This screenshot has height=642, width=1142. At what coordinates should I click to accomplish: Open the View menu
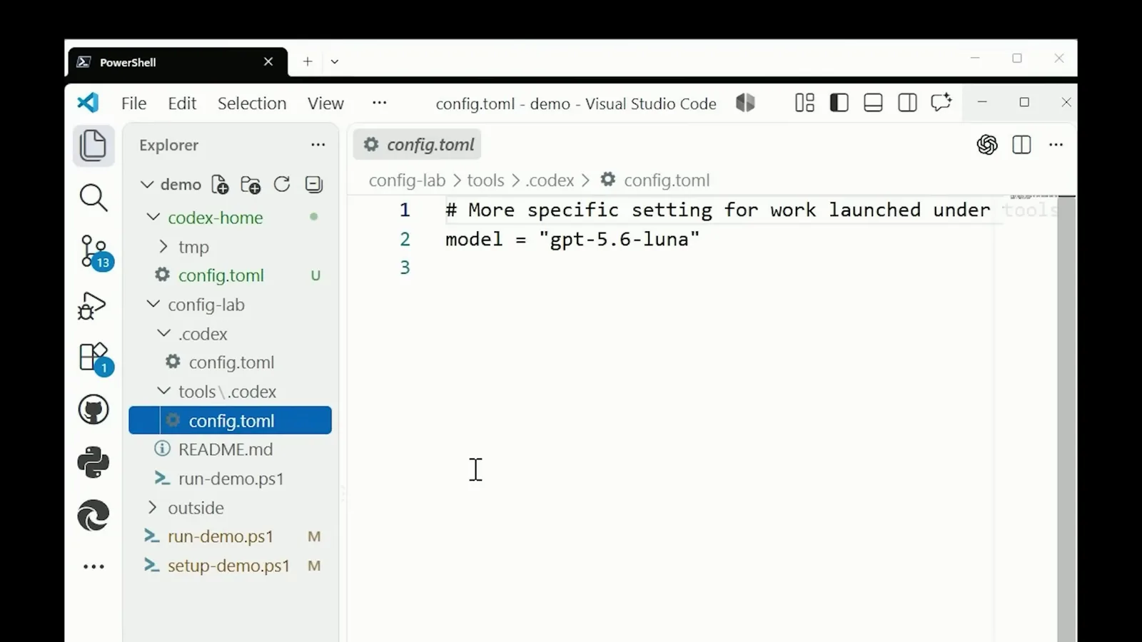pyautogui.click(x=325, y=103)
